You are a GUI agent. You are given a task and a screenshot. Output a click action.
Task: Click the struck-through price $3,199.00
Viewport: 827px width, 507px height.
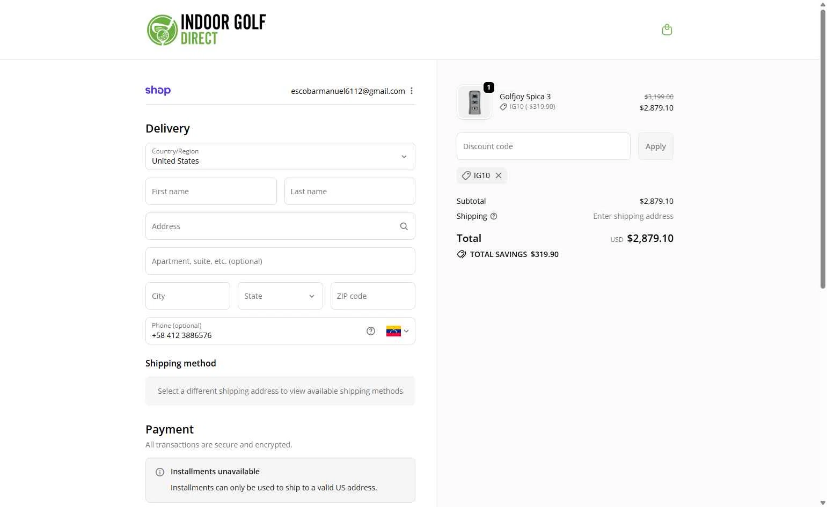tap(658, 97)
